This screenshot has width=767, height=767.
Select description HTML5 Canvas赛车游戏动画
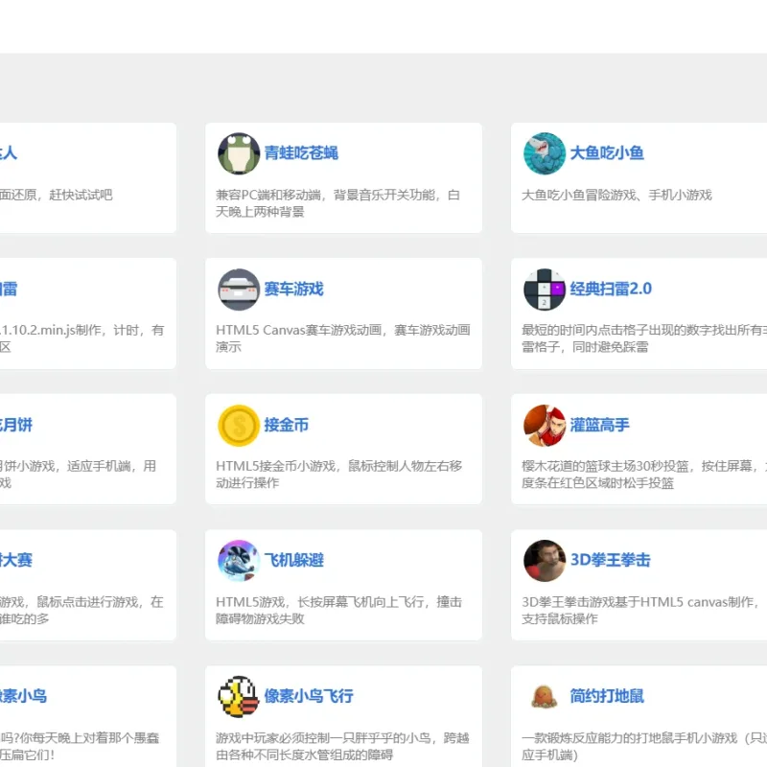click(299, 331)
